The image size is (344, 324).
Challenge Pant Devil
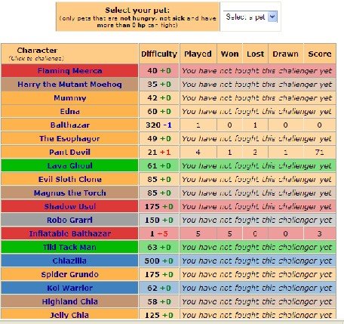[x=70, y=153]
